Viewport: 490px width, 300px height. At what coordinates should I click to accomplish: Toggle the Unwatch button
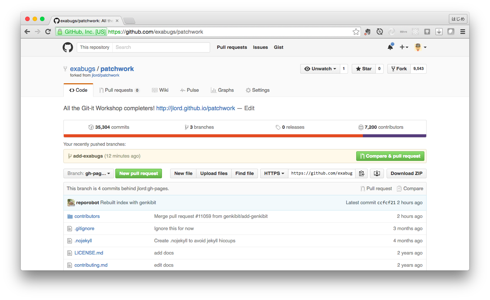coord(320,69)
